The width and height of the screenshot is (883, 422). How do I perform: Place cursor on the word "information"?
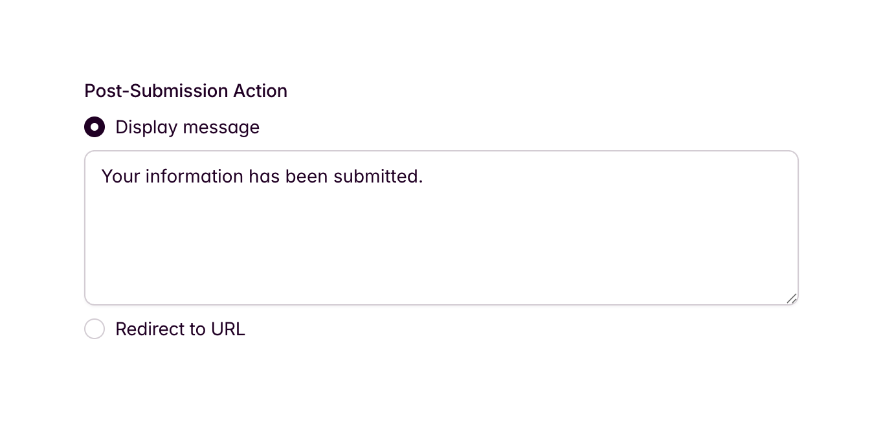click(x=194, y=176)
